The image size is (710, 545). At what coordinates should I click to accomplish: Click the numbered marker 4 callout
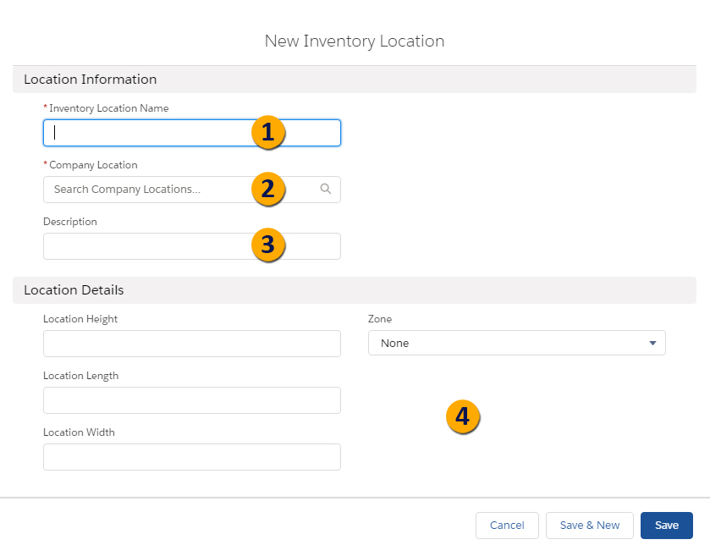click(x=463, y=416)
